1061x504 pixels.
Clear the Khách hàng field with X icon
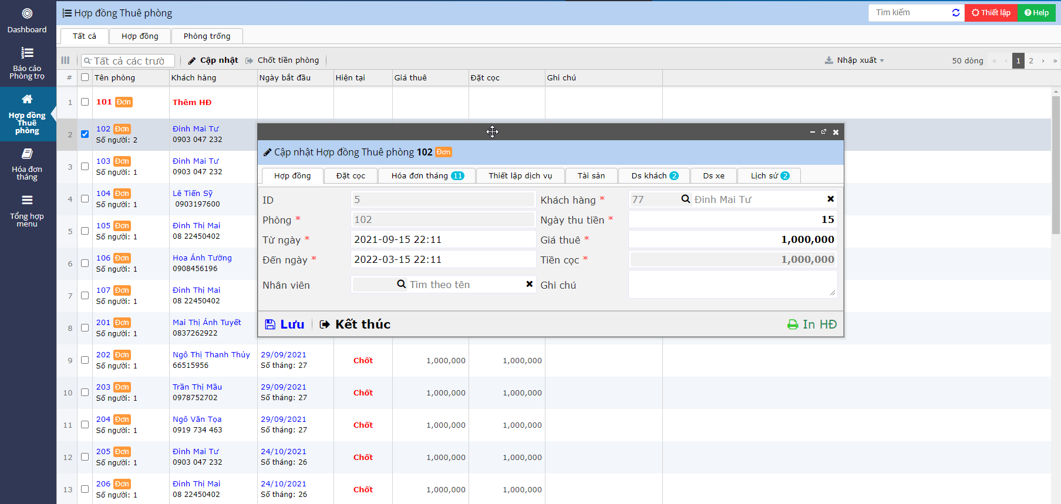pos(830,199)
